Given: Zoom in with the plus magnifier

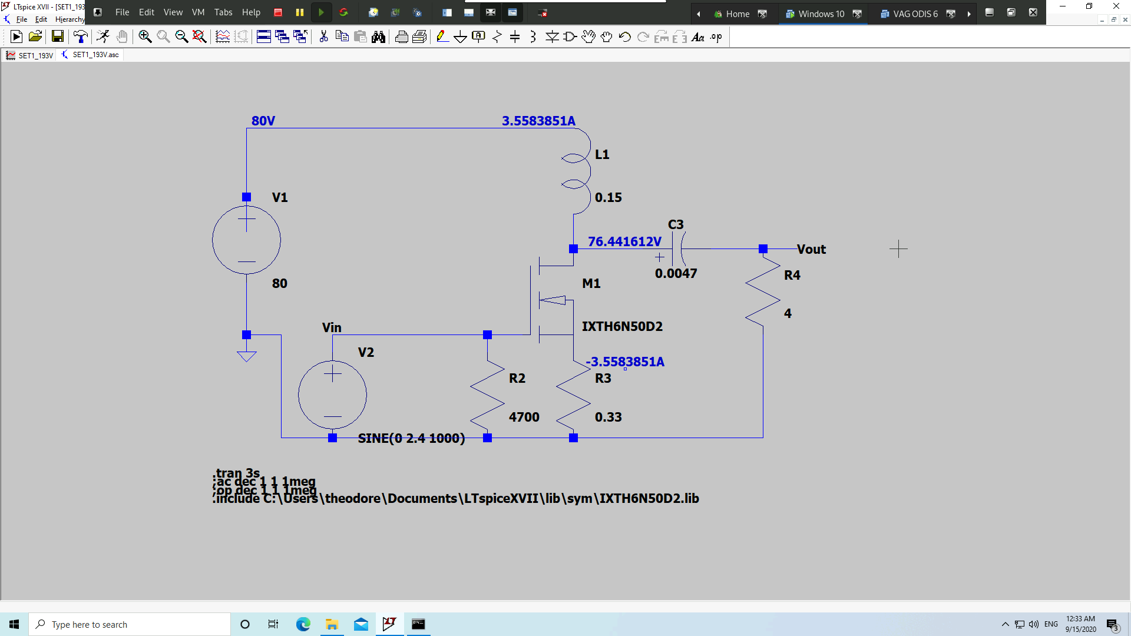Looking at the screenshot, I should (145, 37).
